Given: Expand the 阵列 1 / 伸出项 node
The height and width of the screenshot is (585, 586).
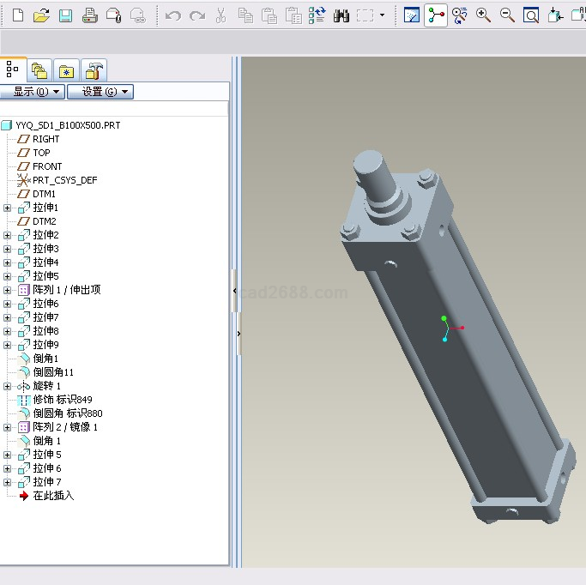Looking at the screenshot, I should [8, 290].
